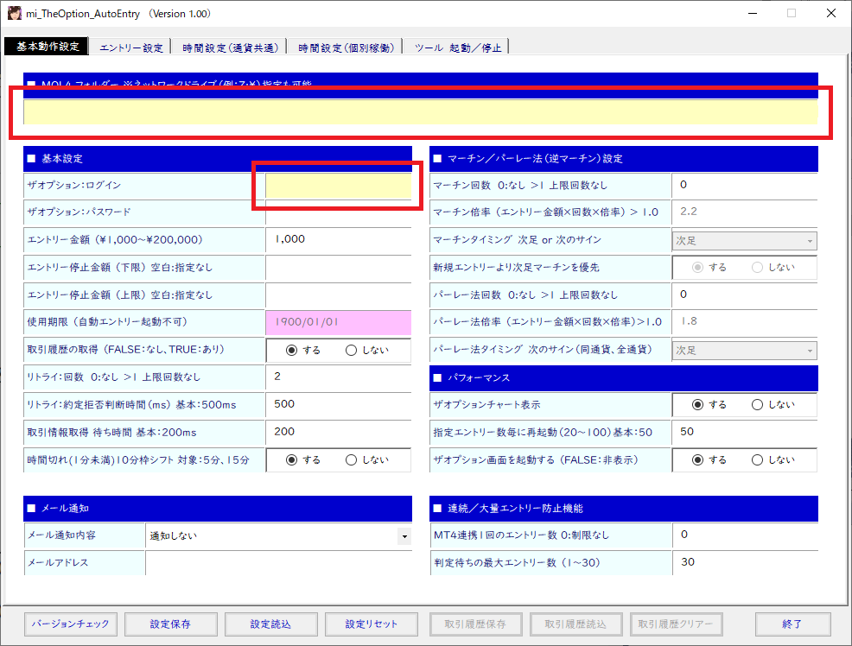Image resolution: width=852 pixels, height=646 pixels.
Task: Click the MQL4 folder path input field
Action: (x=420, y=112)
